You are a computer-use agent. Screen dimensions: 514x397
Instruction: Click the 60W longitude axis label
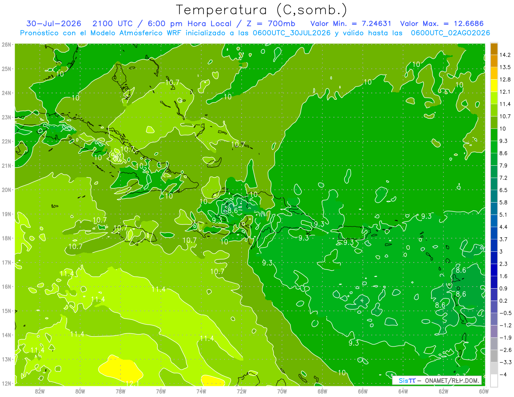click(x=484, y=391)
